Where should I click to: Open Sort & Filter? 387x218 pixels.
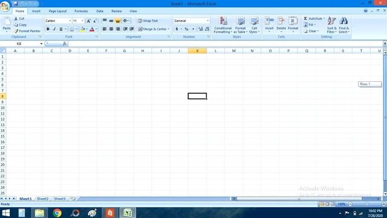[x=332, y=25]
